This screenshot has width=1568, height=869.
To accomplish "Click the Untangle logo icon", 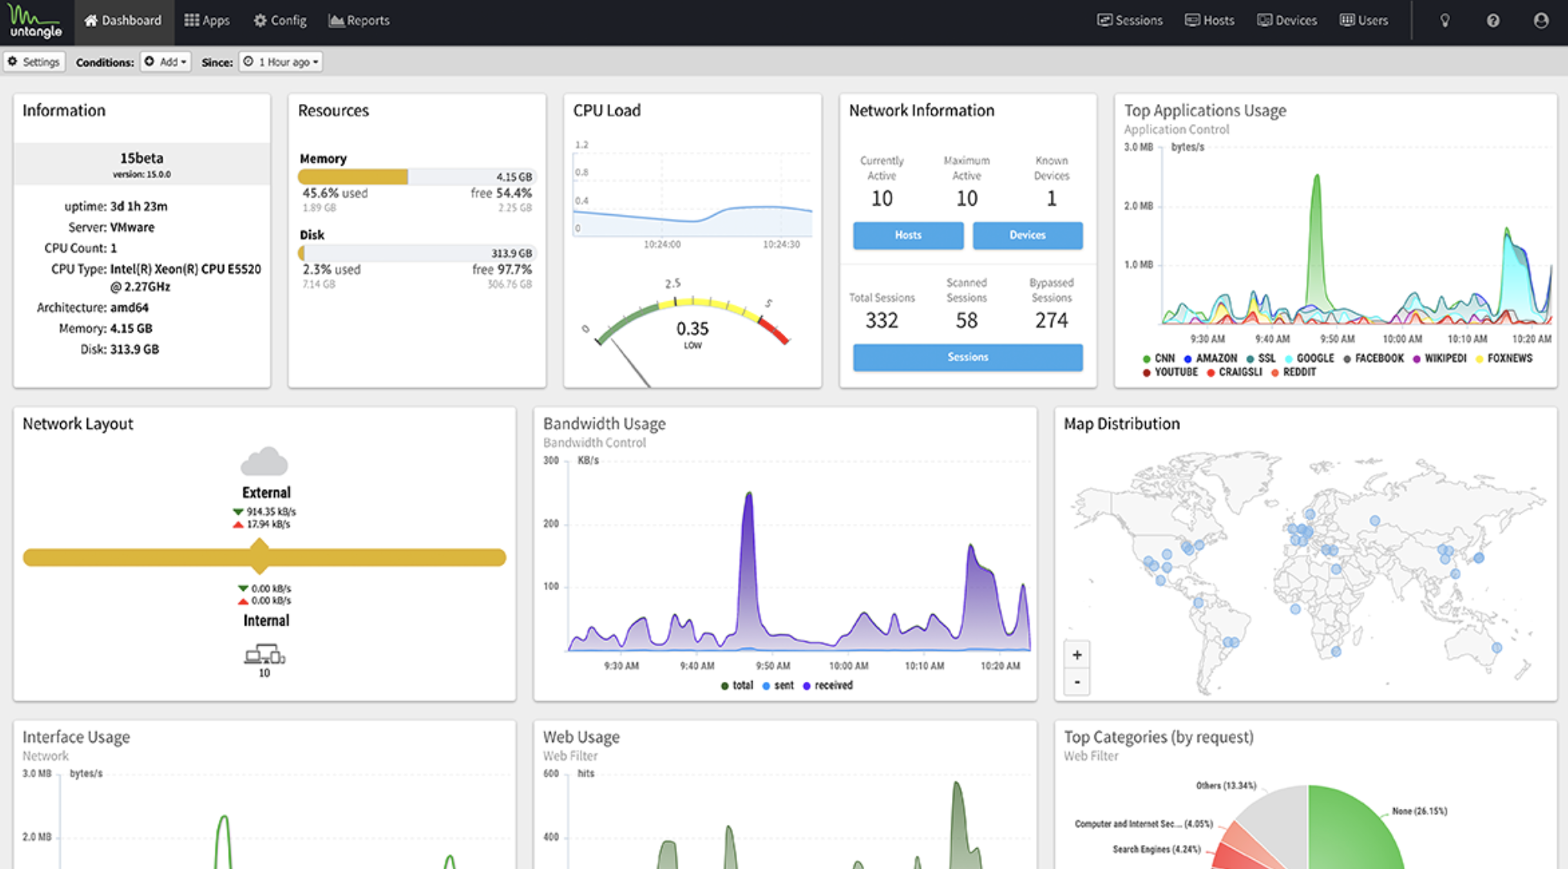I will (35, 22).
